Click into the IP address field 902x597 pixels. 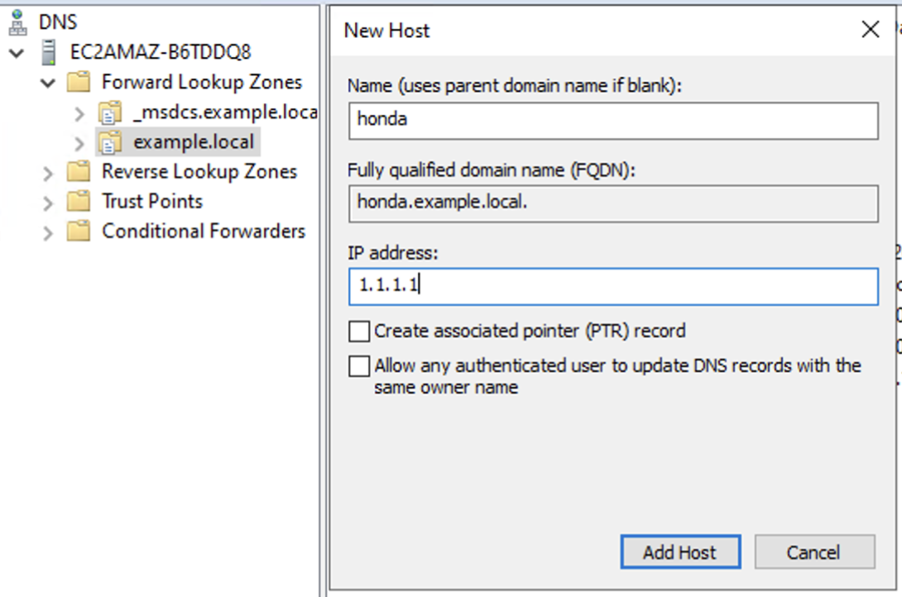(612, 286)
